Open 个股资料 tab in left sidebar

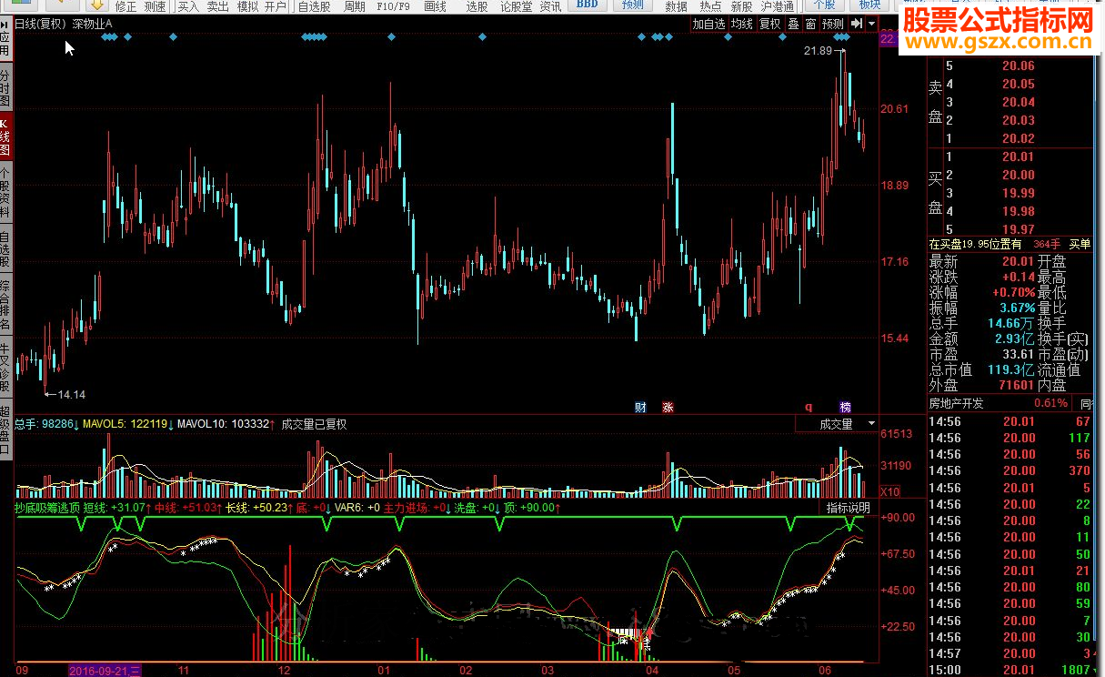pyautogui.click(x=5, y=193)
